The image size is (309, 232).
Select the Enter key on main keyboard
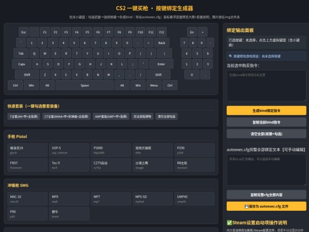point(161,64)
